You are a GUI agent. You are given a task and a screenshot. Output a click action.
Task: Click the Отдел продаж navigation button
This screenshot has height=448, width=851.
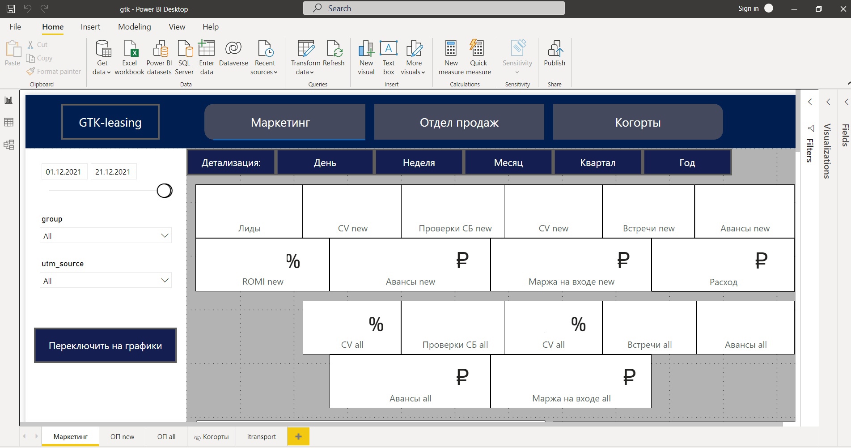(459, 122)
